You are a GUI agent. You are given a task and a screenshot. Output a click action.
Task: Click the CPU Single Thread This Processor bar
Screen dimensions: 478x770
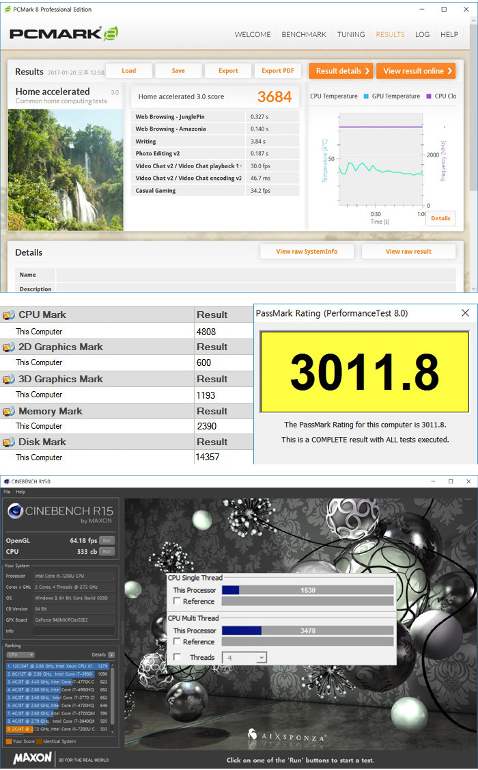(x=307, y=590)
